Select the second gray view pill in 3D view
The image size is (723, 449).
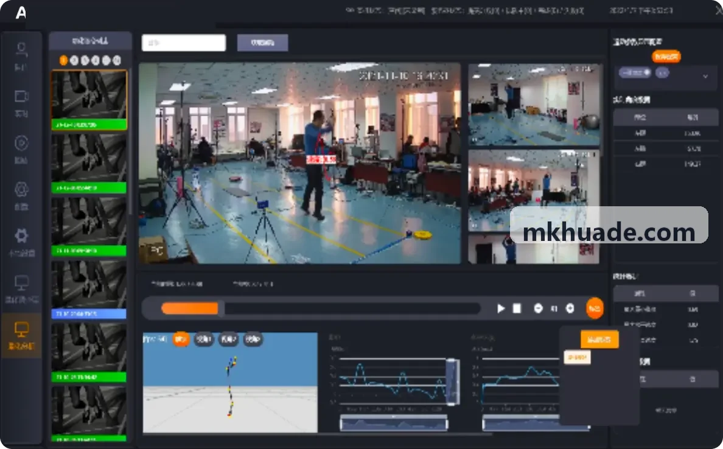coord(228,339)
